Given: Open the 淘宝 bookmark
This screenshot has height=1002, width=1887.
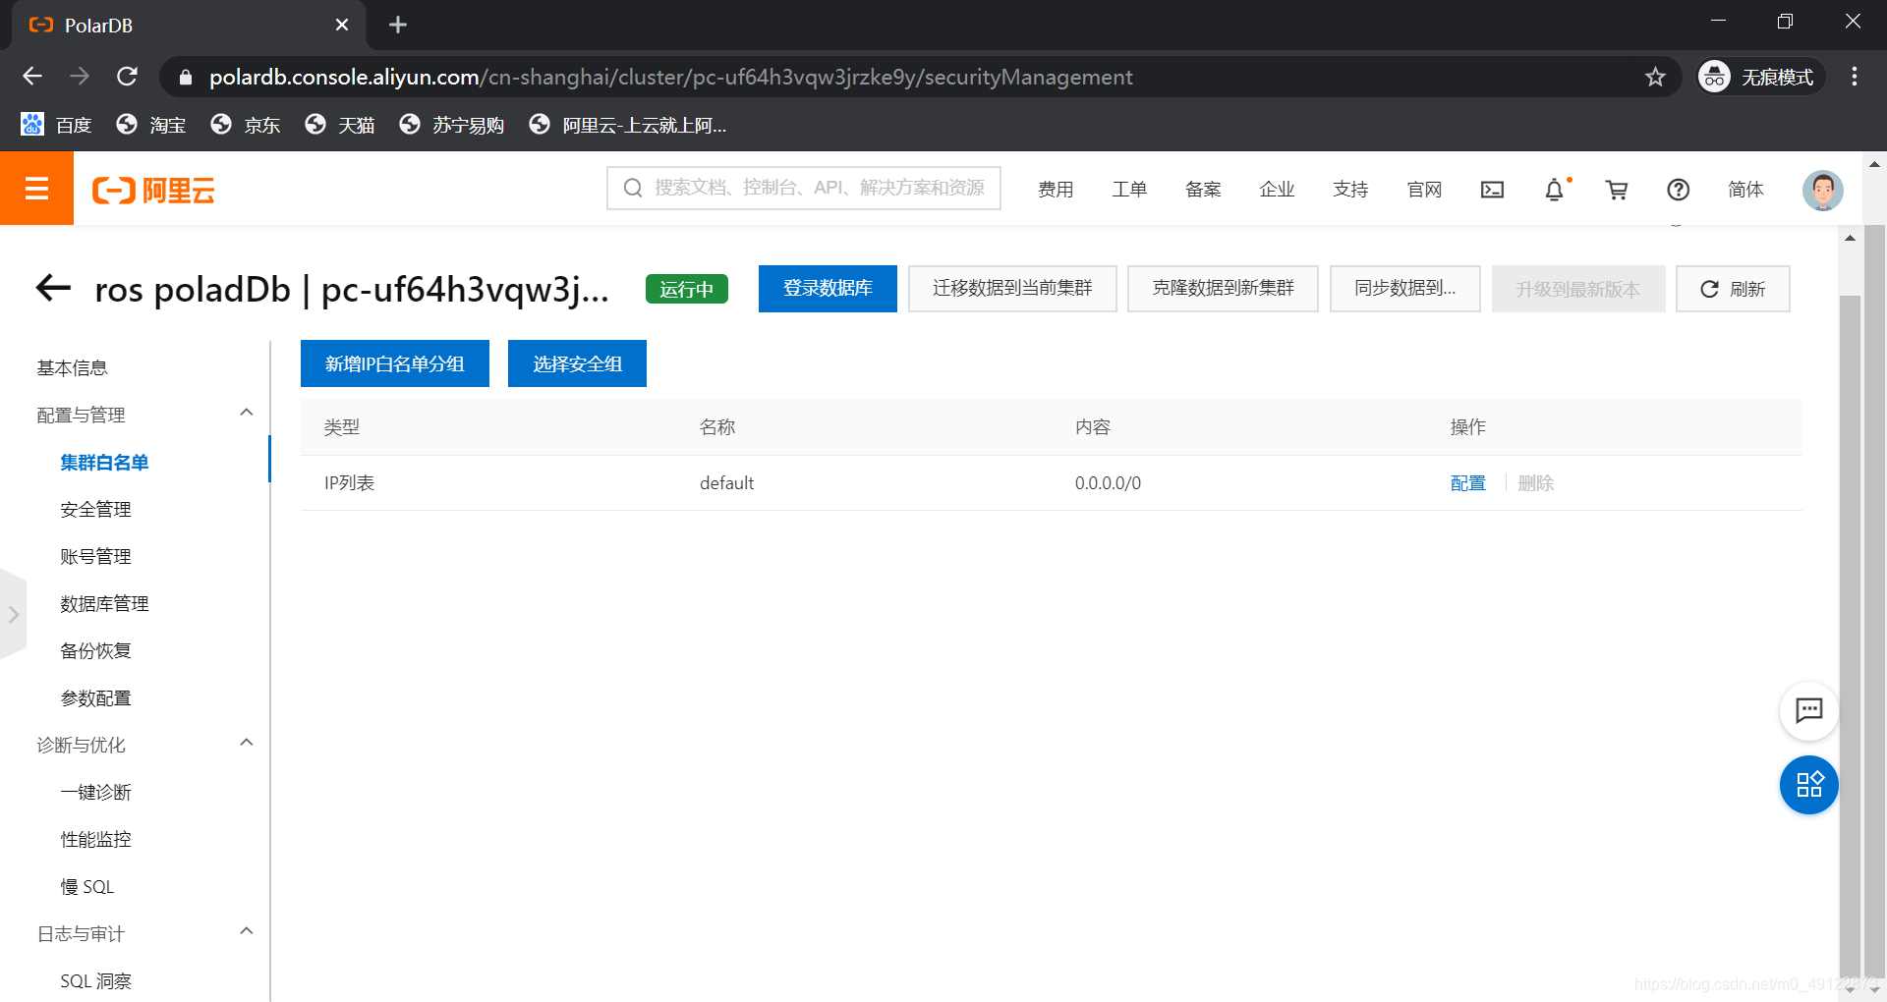Looking at the screenshot, I should (150, 125).
